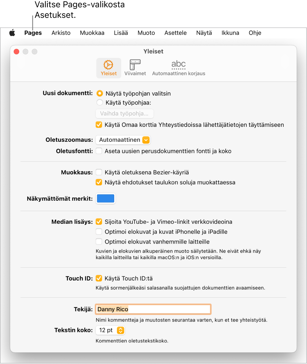Open the Automaattinen korjaus abc pane
The image size is (307, 364).
tap(178, 68)
